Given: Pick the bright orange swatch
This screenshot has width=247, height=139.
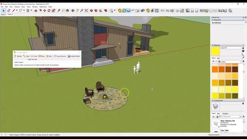Looking at the screenshot, I should click(x=215, y=69).
